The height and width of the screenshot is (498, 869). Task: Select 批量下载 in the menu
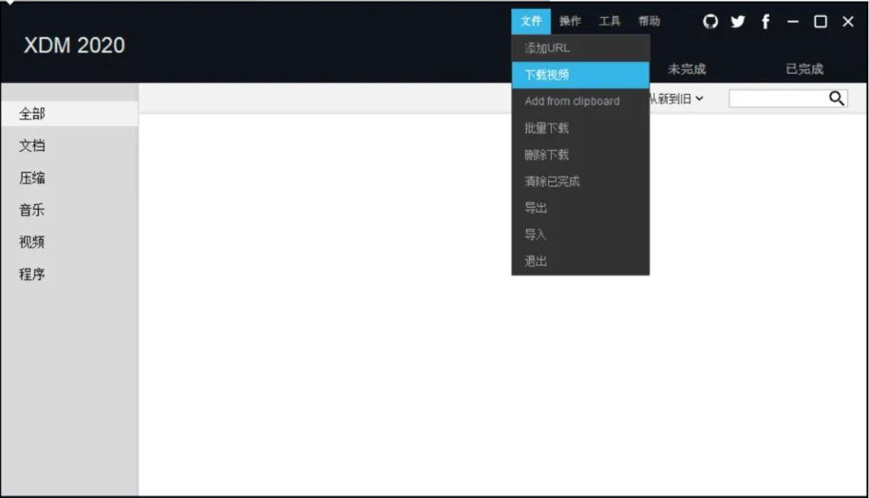(x=580, y=128)
